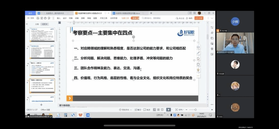The width and height of the screenshot is (279, 129).
Task: Switch to the 无领导小组面试常见问题.docx tab
Action: 127,13
